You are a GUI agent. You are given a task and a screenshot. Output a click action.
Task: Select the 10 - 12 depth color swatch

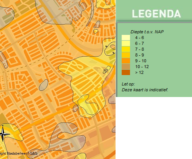(126, 67)
